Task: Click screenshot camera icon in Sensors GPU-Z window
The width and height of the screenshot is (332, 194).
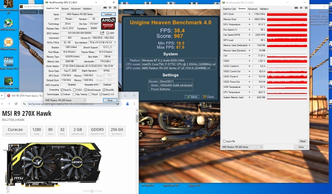Action: click(x=296, y=8)
